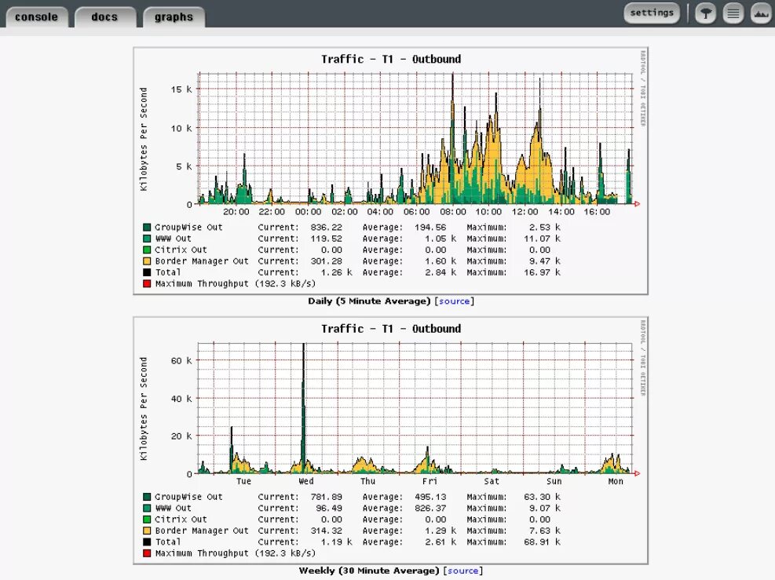The image size is (775, 580).
Task: Click weekly graph title 'Traffic - T1 - Outbound'
Action: [x=391, y=329]
